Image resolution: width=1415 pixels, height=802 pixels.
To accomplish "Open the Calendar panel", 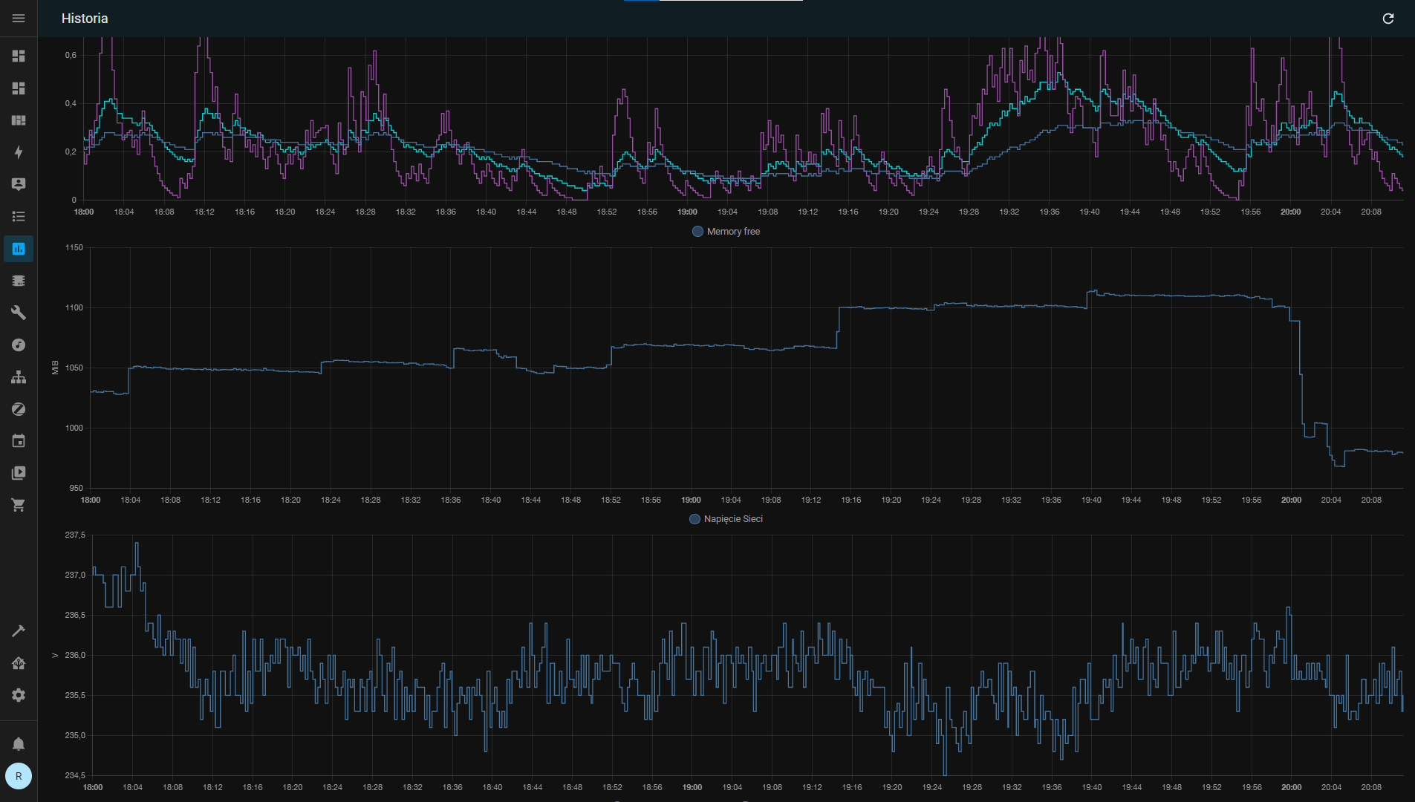I will (x=19, y=441).
